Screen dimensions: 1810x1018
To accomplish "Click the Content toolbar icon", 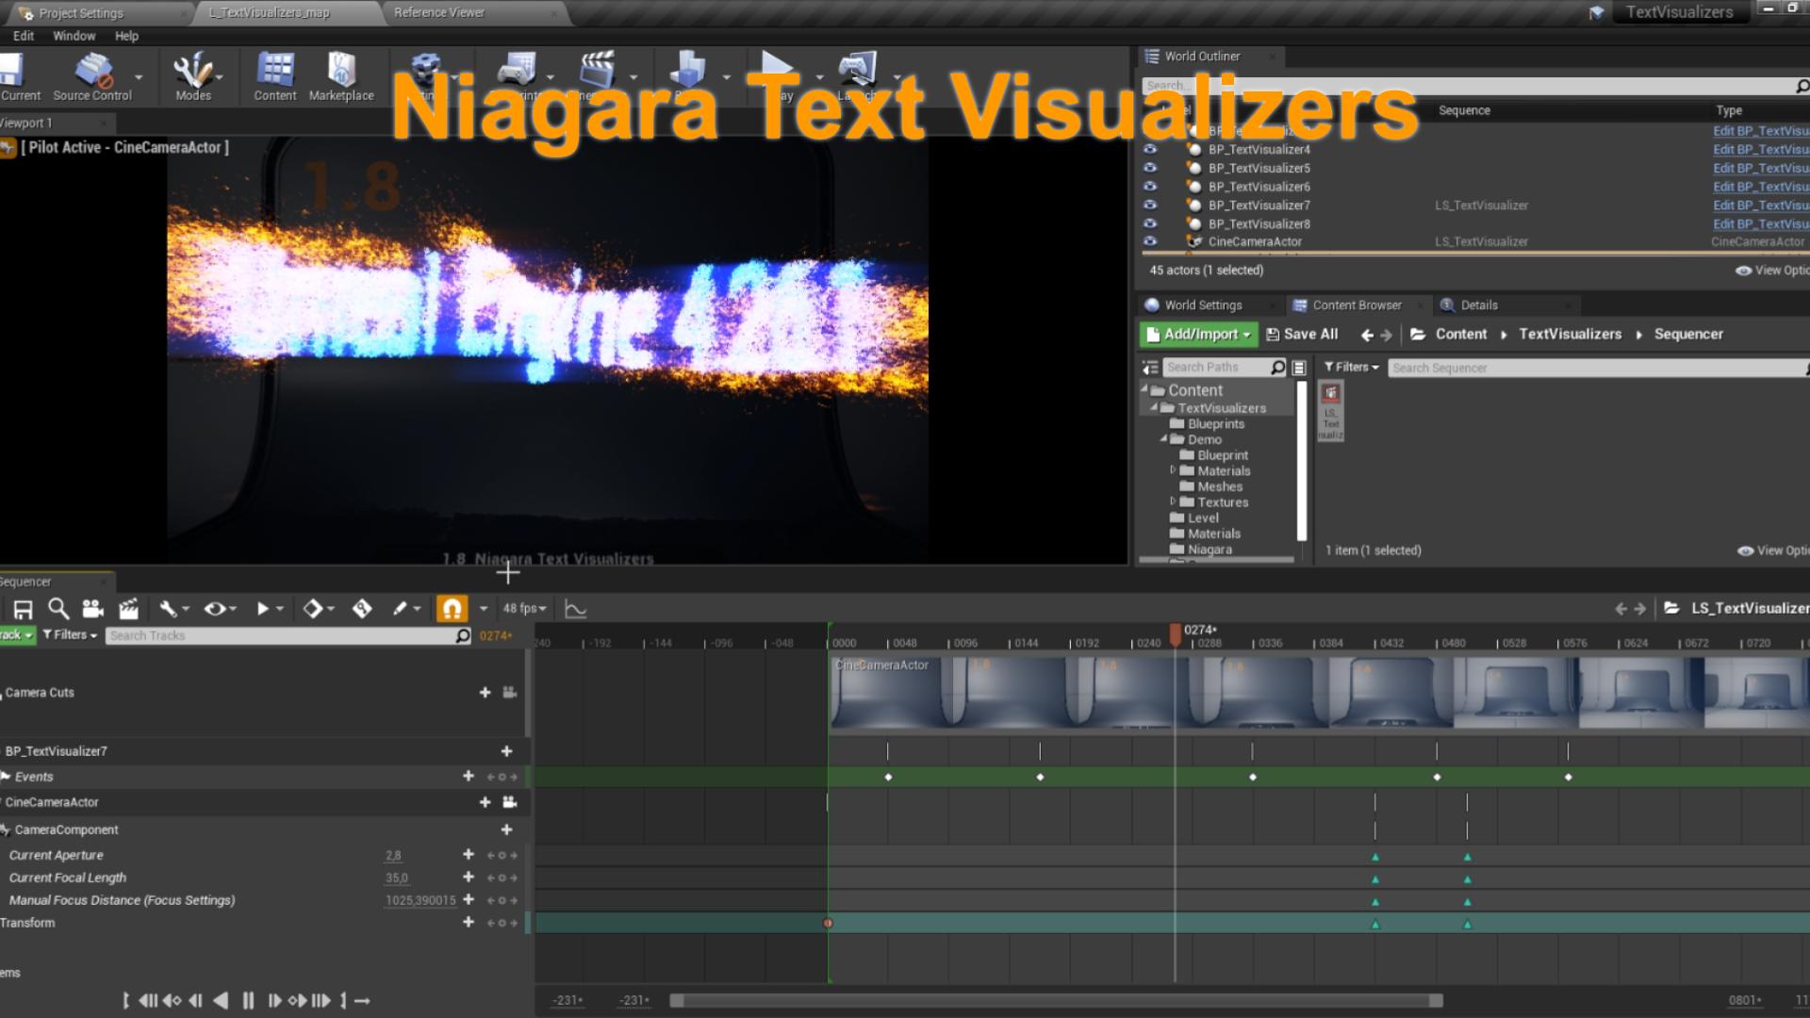I will (274, 71).
